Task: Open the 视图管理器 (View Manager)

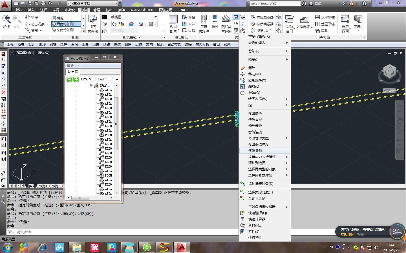Action: pos(93,24)
